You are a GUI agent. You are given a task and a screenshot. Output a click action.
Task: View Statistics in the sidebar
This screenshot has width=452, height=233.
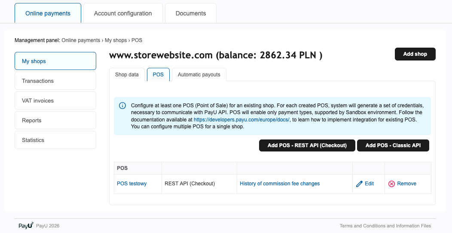pos(55,140)
